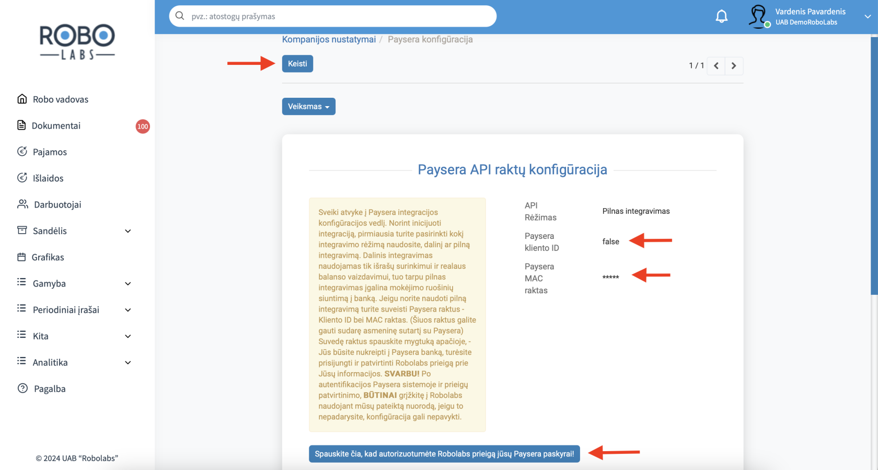Click the yellow Paysera instructions box
Screen dimensions: 878x470
point(397,315)
